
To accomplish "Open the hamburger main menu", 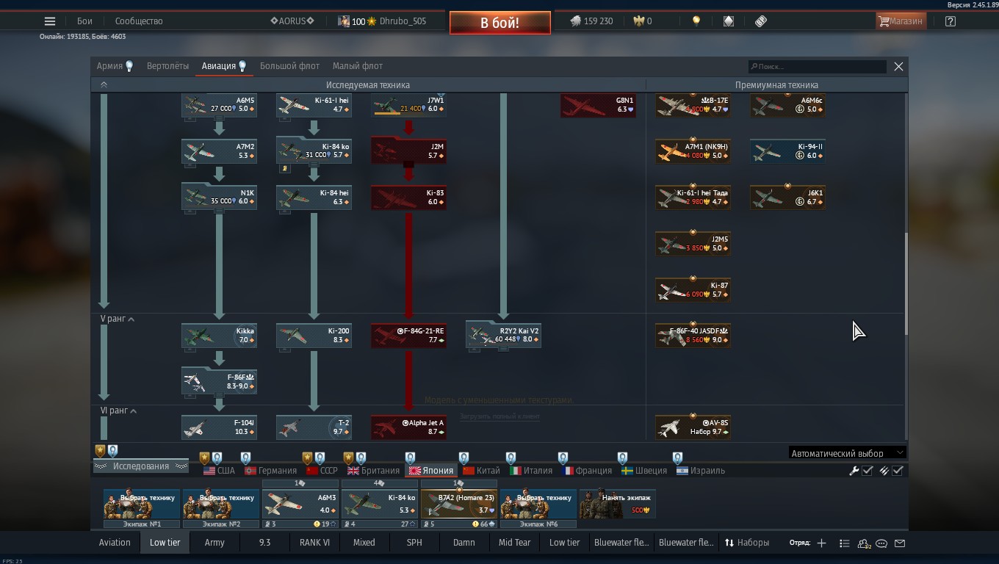I will click(x=49, y=21).
